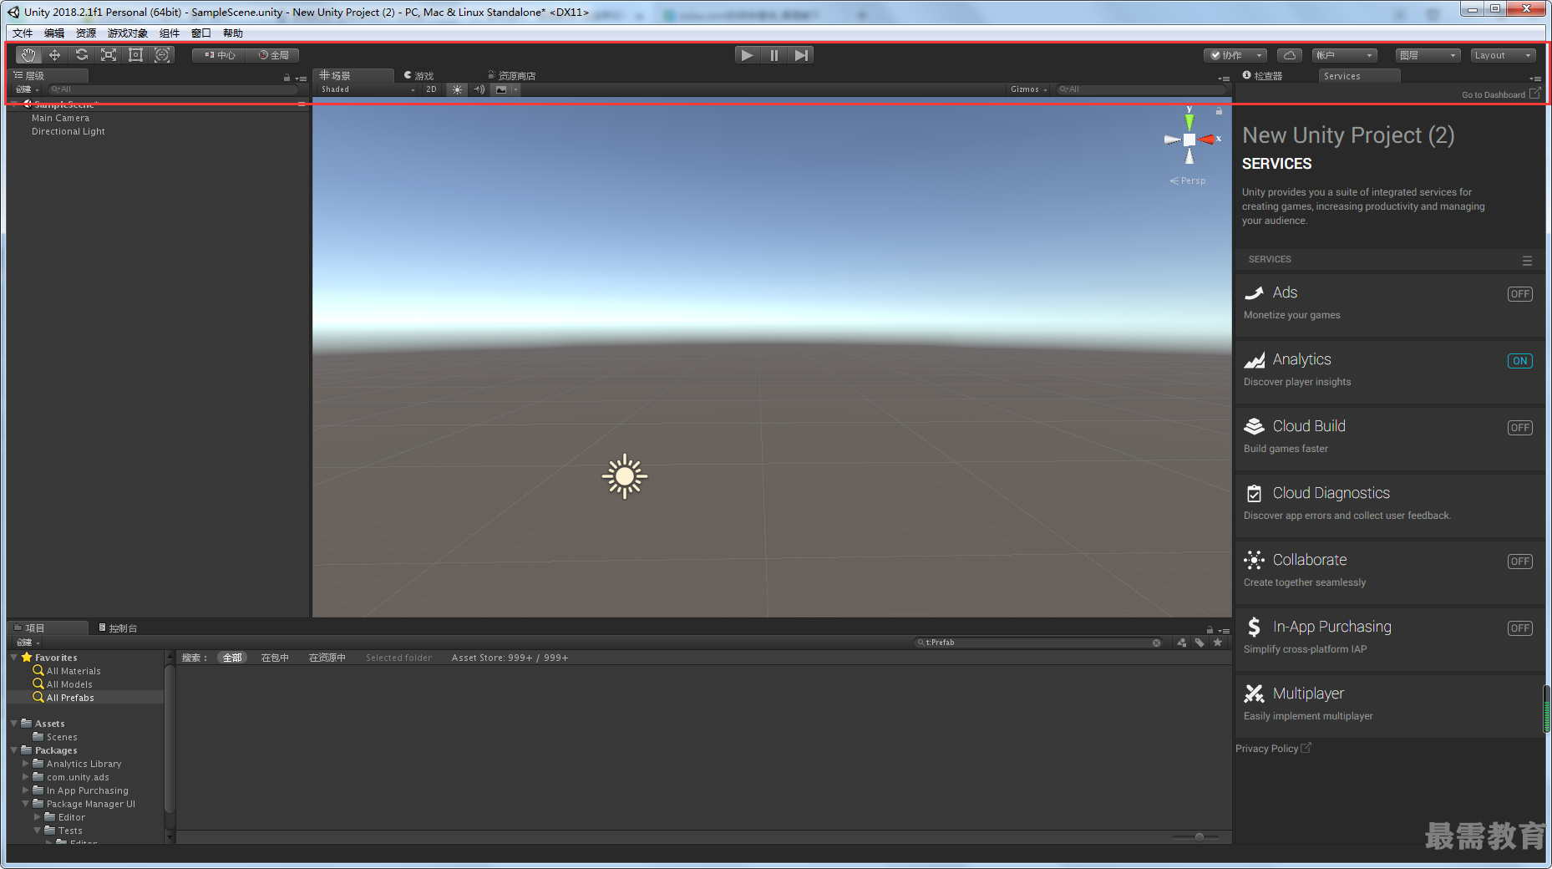Screen dimensions: 1552x869
Task: Switch to the 资源商店 asset store tab
Action: (512, 76)
